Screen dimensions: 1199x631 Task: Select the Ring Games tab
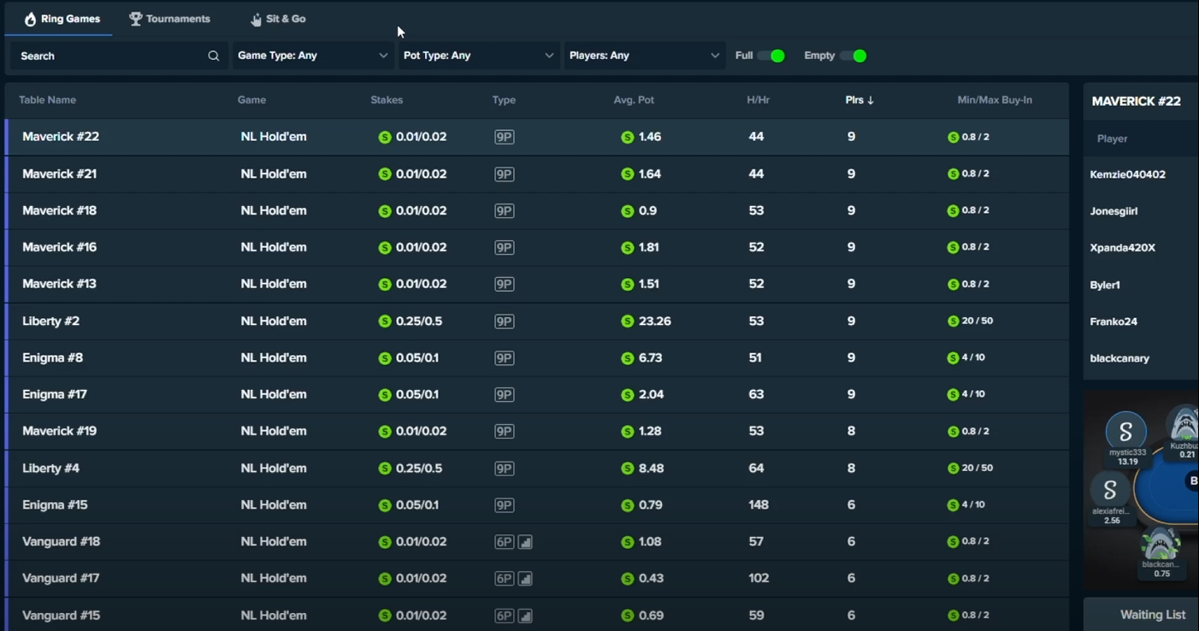click(61, 19)
